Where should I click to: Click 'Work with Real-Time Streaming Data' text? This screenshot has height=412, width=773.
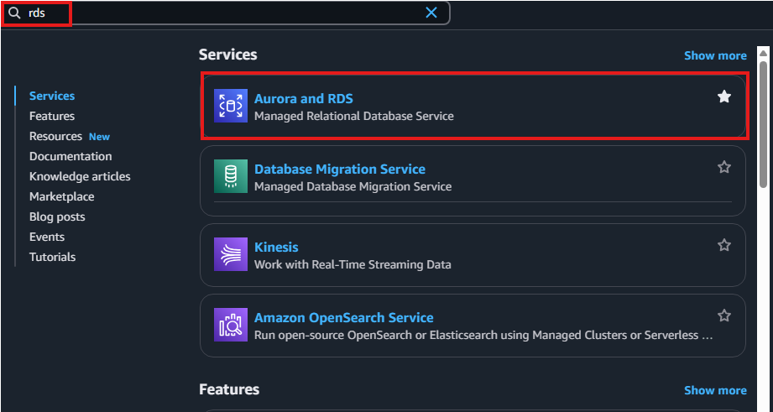[x=353, y=264]
